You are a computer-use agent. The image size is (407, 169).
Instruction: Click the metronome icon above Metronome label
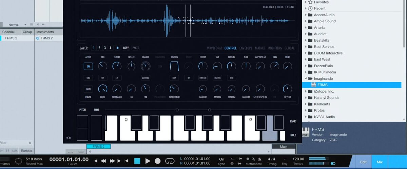pyautogui.click(x=259, y=159)
